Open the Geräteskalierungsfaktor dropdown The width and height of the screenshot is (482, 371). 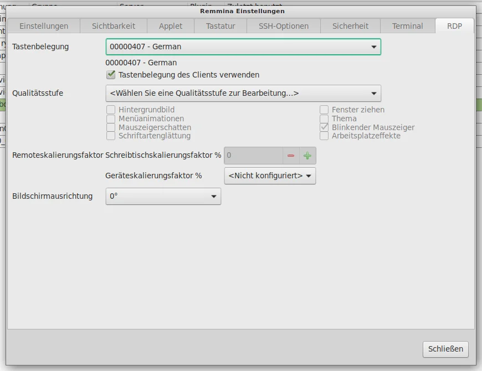270,176
